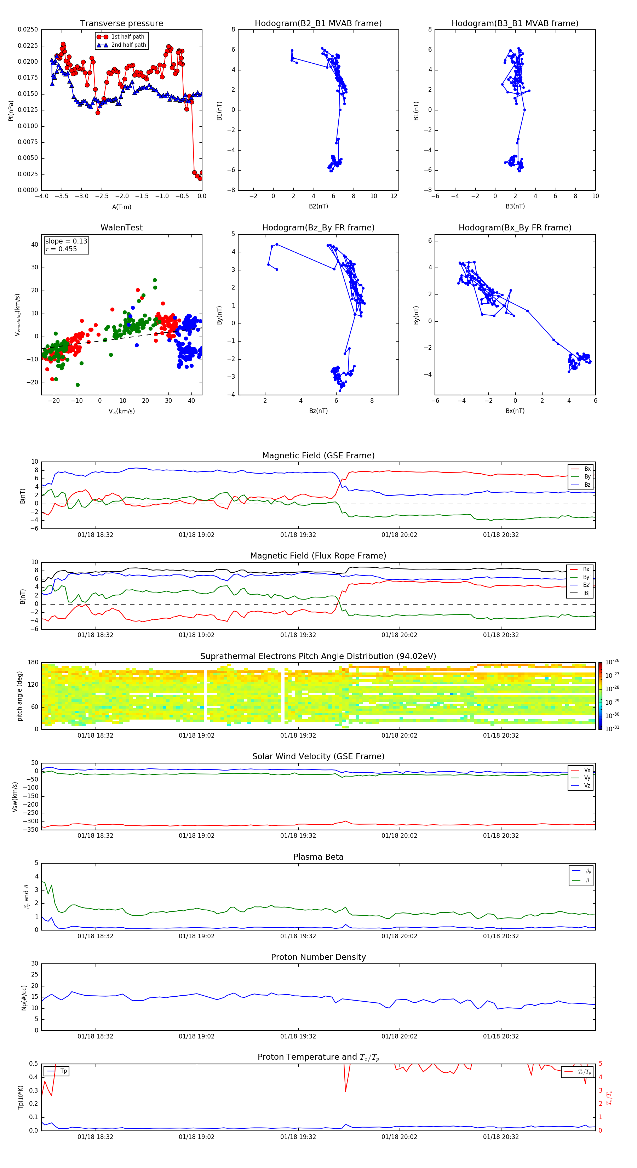Select the Vy legend entry
The height and width of the screenshot is (1168, 637).
pyautogui.click(x=581, y=778)
